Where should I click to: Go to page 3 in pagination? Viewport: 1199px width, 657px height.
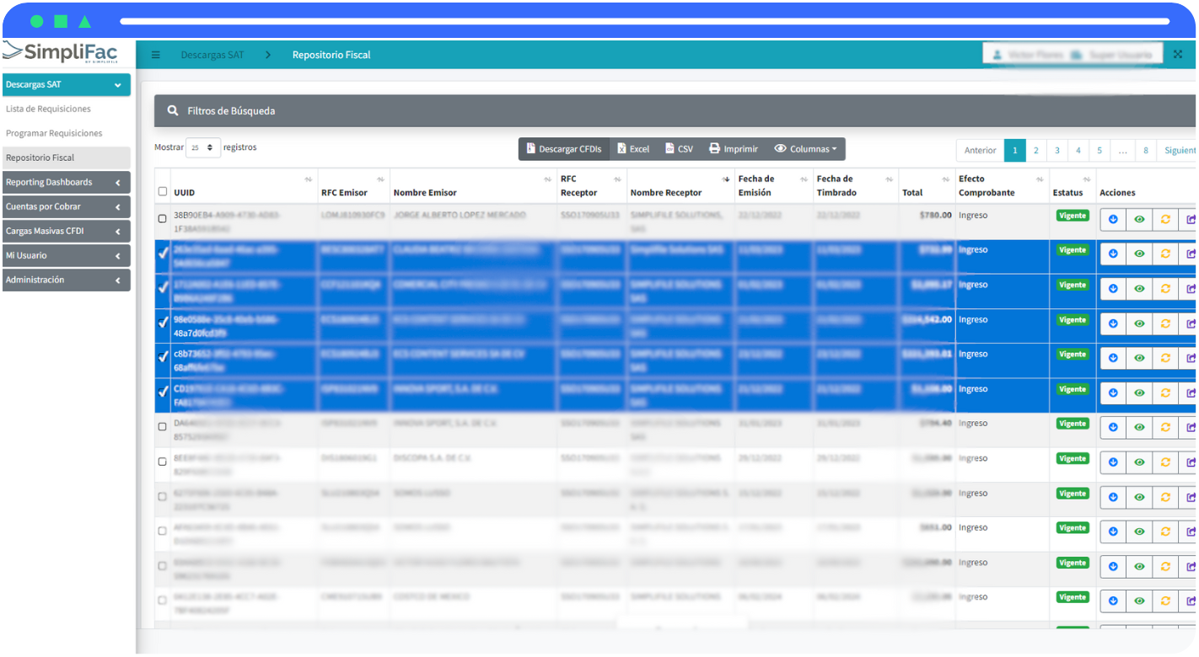click(1057, 151)
